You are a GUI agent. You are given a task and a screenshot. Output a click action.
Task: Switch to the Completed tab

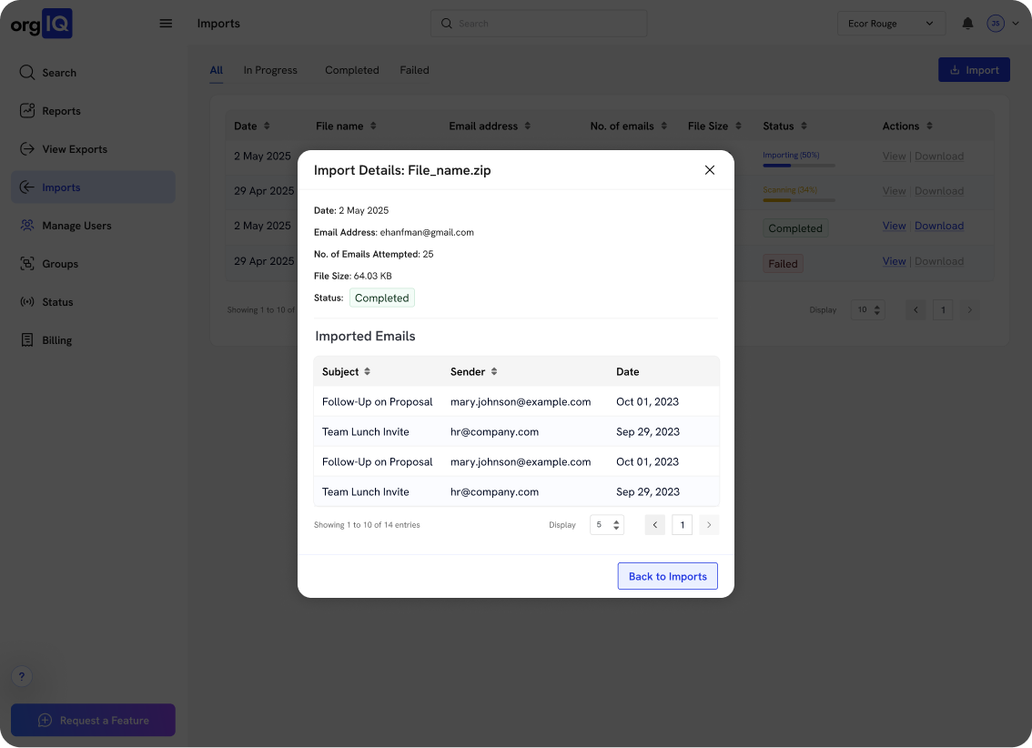[x=351, y=69]
